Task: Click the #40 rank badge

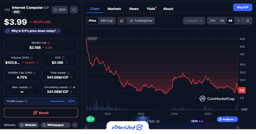Action: [16, 12]
